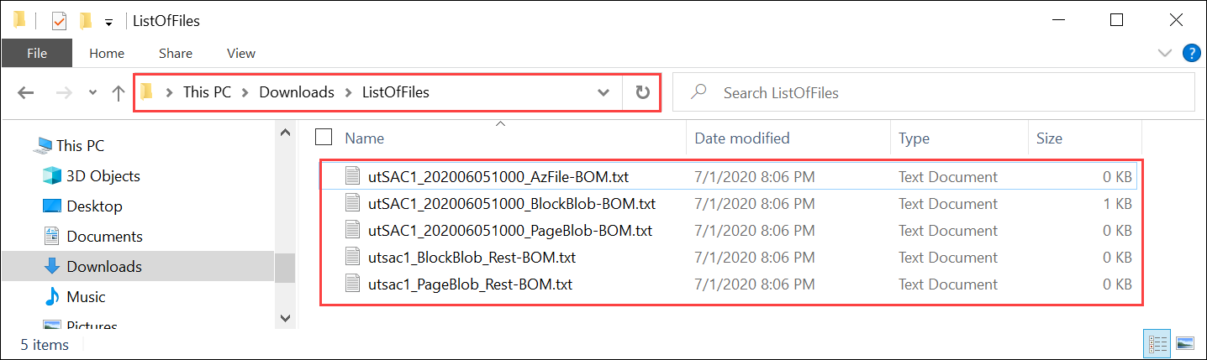The image size is (1207, 360).
Task: Click the BlockBlob_Rest-BOM.txt document icon
Action: point(353,258)
